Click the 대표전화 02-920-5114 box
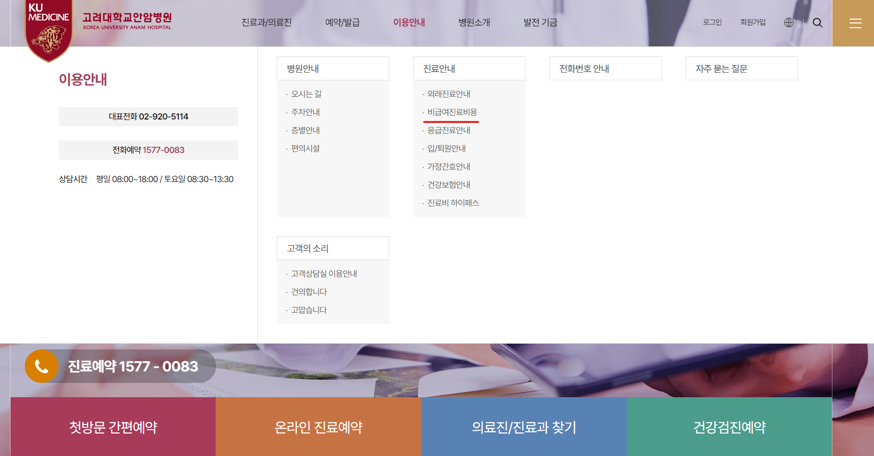This screenshot has width=874, height=456. [148, 117]
